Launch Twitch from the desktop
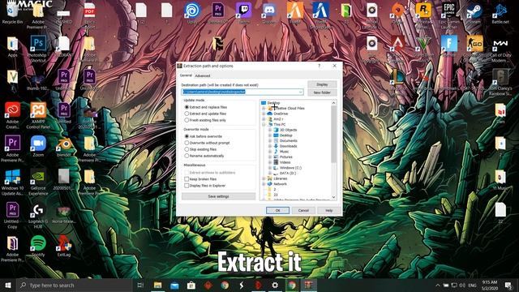The height and width of the screenshot is (292, 519). tap(244, 13)
